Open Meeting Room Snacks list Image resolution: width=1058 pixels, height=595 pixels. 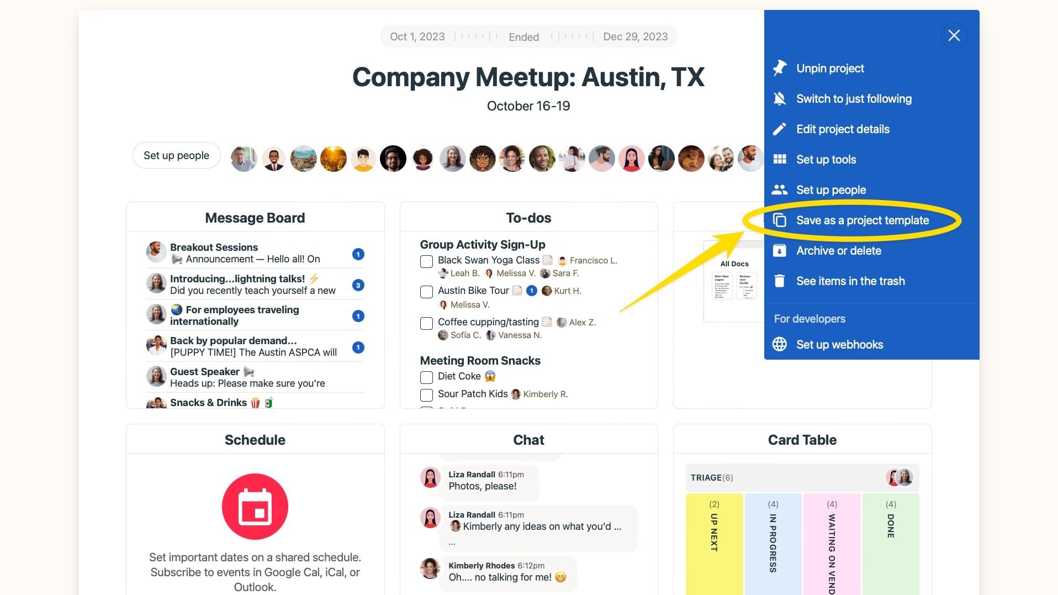480,360
